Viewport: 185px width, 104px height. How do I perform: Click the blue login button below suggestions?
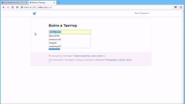[54, 49]
